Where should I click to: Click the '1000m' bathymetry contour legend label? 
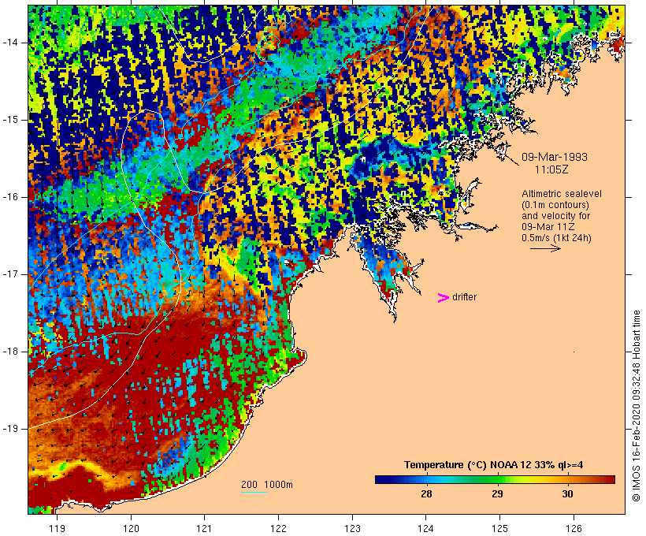(x=278, y=485)
